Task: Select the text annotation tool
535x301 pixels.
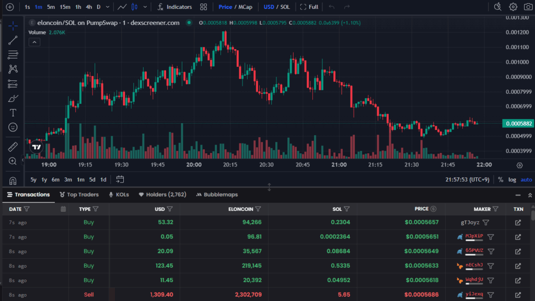Action: [13, 113]
